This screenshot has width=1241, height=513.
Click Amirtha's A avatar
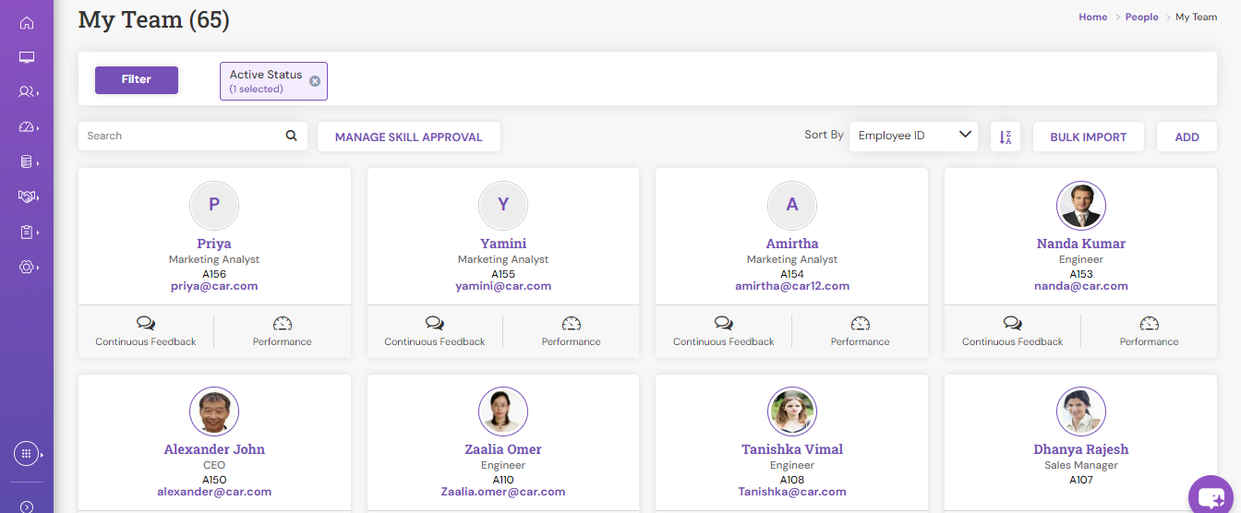792,205
